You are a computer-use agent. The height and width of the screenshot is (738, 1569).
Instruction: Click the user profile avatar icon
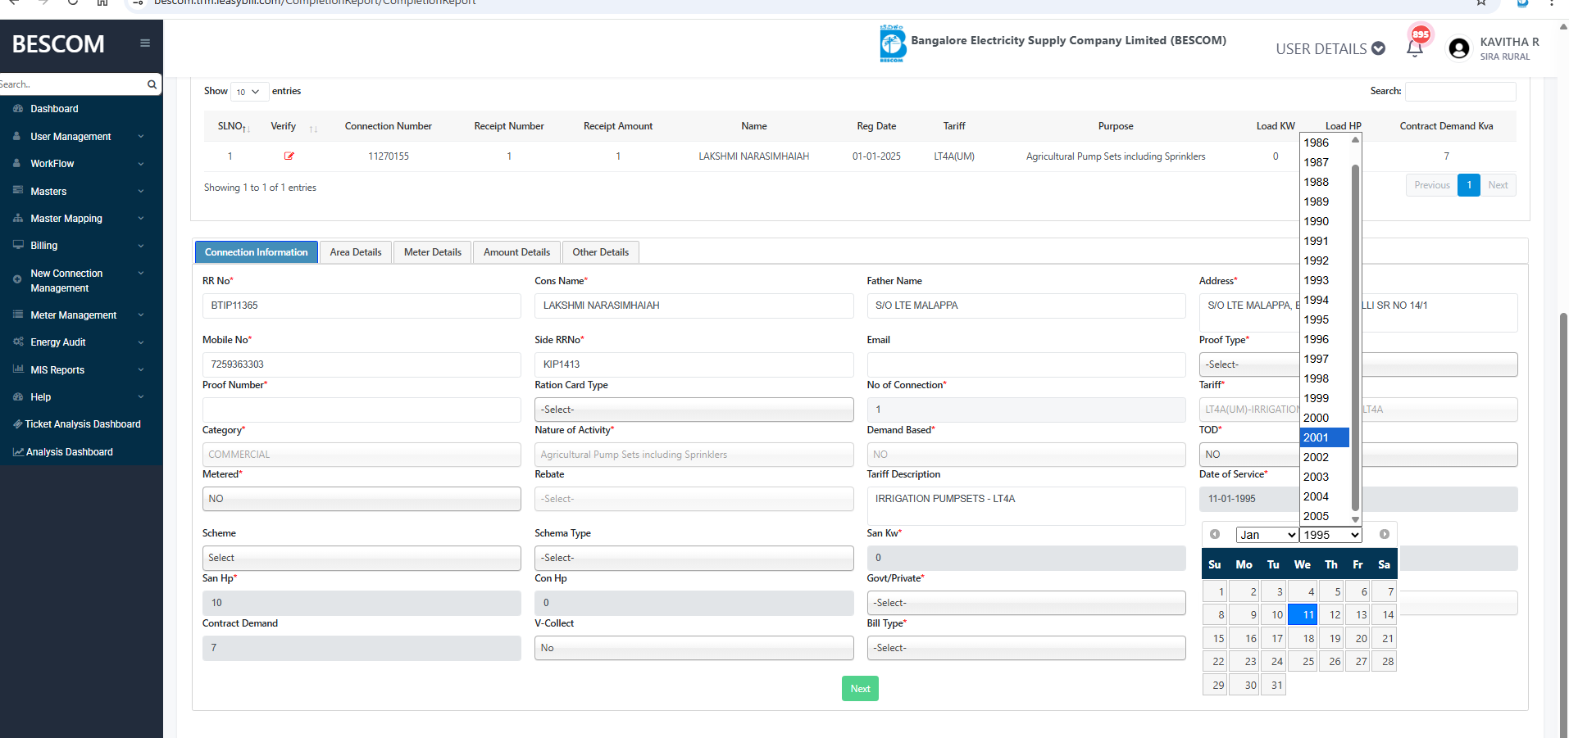[x=1458, y=48]
